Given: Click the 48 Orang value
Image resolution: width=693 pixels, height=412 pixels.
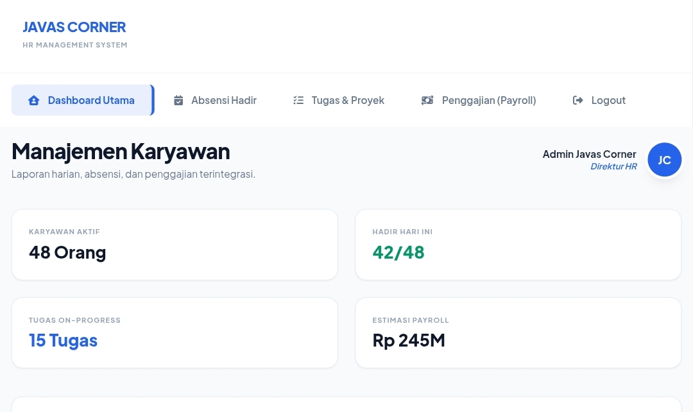Looking at the screenshot, I should click(67, 252).
